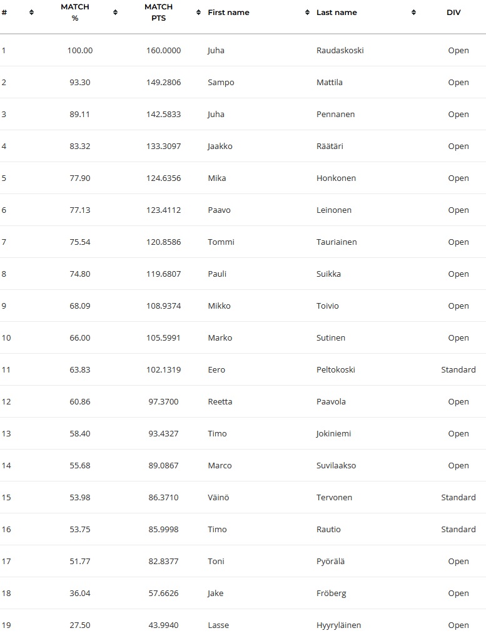Click Last name column sort arrows
Image resolution: width=486 pixels, height=638 pixels.
pos(413,13)
